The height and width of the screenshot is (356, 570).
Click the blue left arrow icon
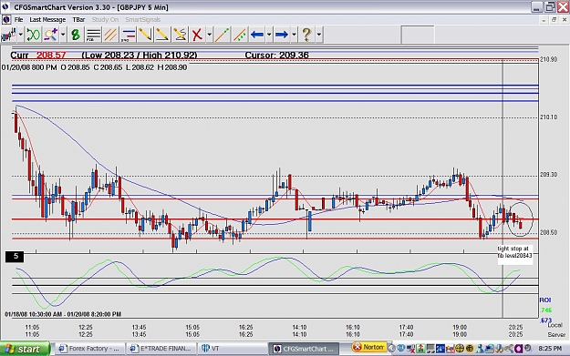coord(257,35)
